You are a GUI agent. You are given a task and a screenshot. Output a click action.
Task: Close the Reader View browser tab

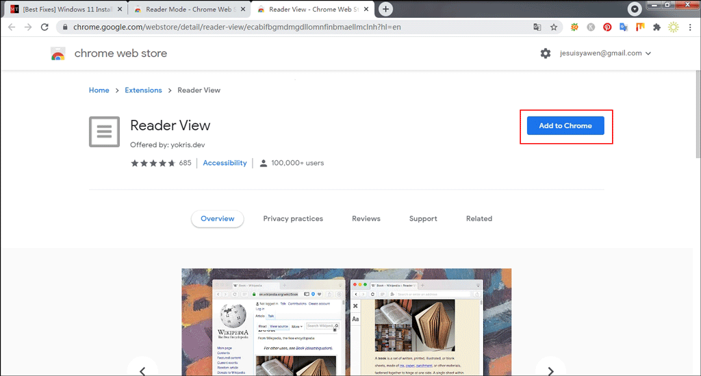coord(366,9)
